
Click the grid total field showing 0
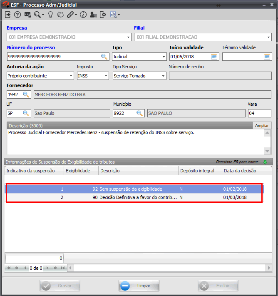tap(35, 258)
